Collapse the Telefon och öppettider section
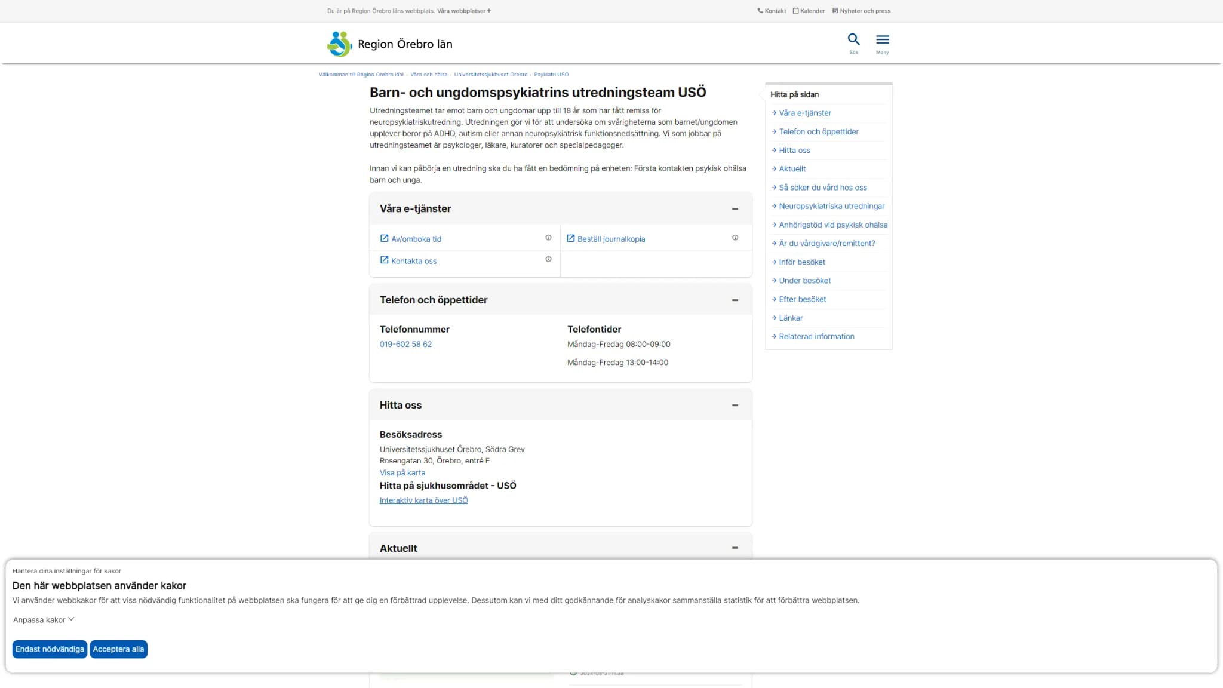Image resolution: width=1223 pixels, height=688 pixels. pyautogui.click(x=735, y=300)
